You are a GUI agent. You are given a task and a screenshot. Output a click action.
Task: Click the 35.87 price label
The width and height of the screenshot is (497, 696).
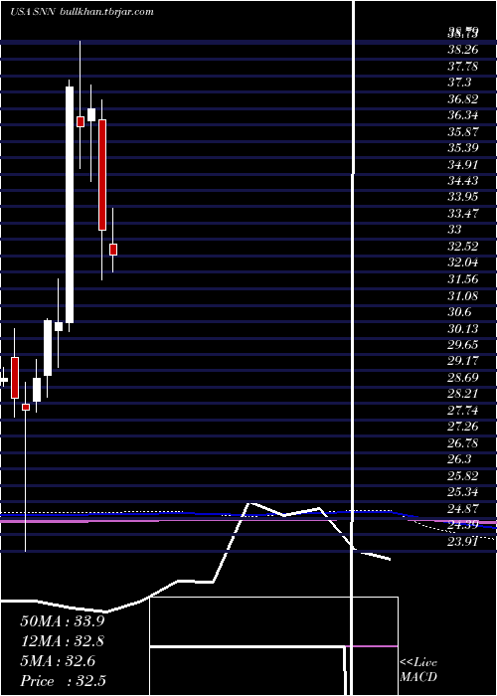(463, 132)
